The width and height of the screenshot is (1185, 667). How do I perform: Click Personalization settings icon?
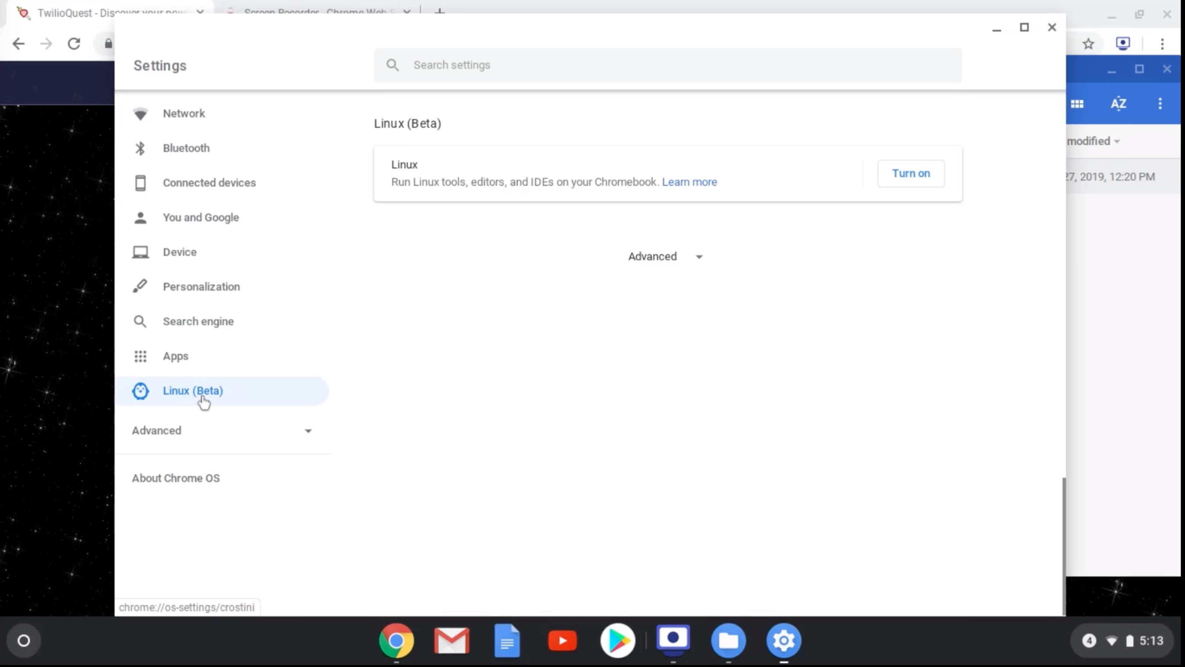[x=139, y=286]
